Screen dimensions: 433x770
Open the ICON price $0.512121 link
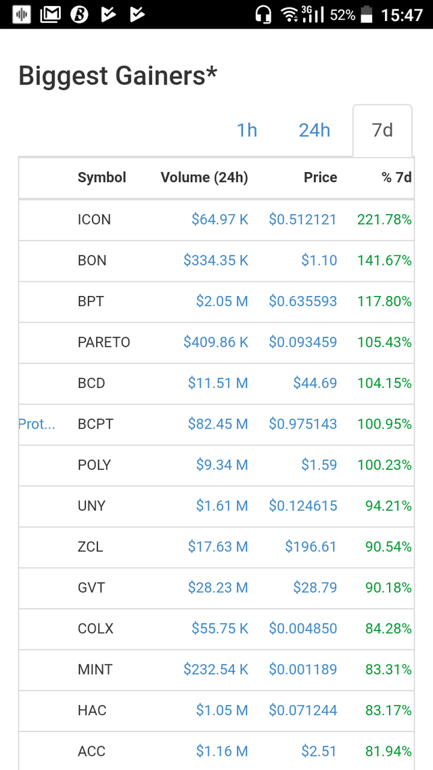pos(302,219)
